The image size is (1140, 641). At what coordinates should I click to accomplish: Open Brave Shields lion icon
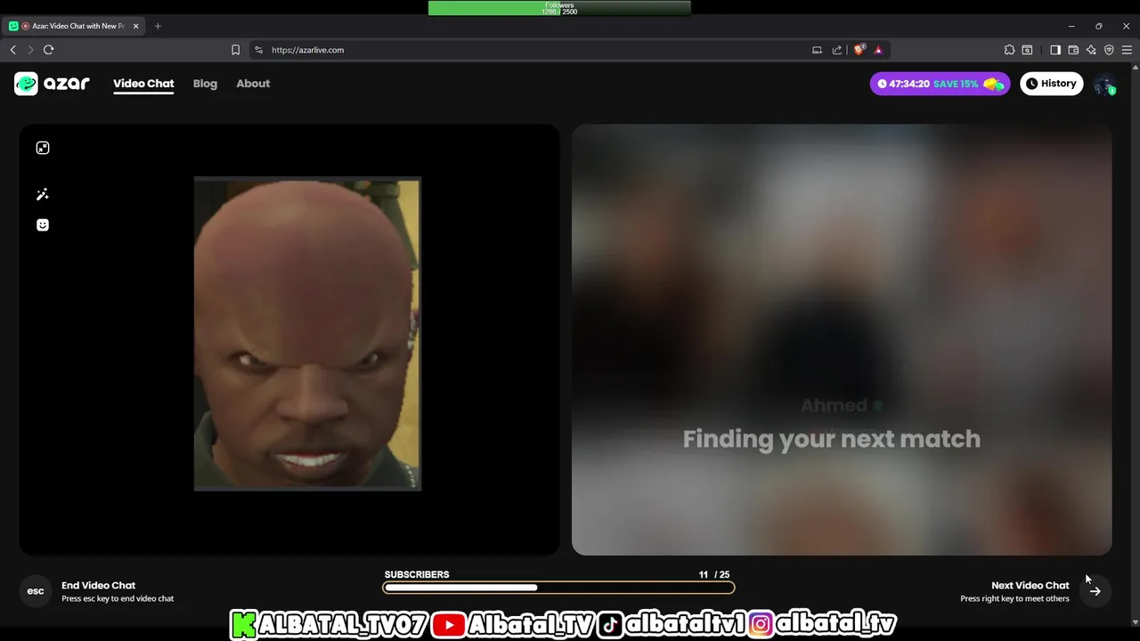point(859,50)
